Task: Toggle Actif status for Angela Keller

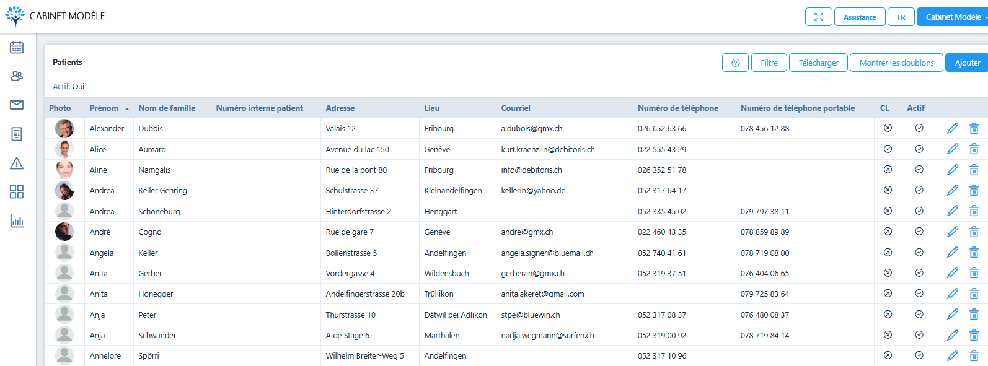Action: [919, 252]
